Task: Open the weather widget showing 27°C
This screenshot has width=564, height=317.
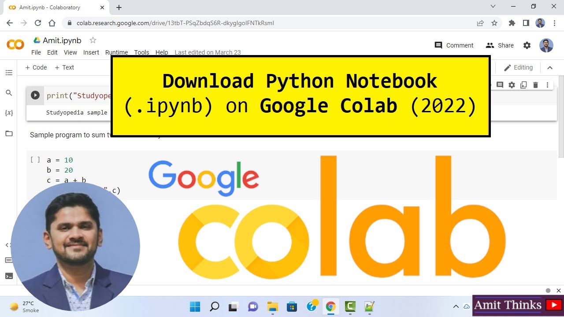Action: (x=25, y=307)
